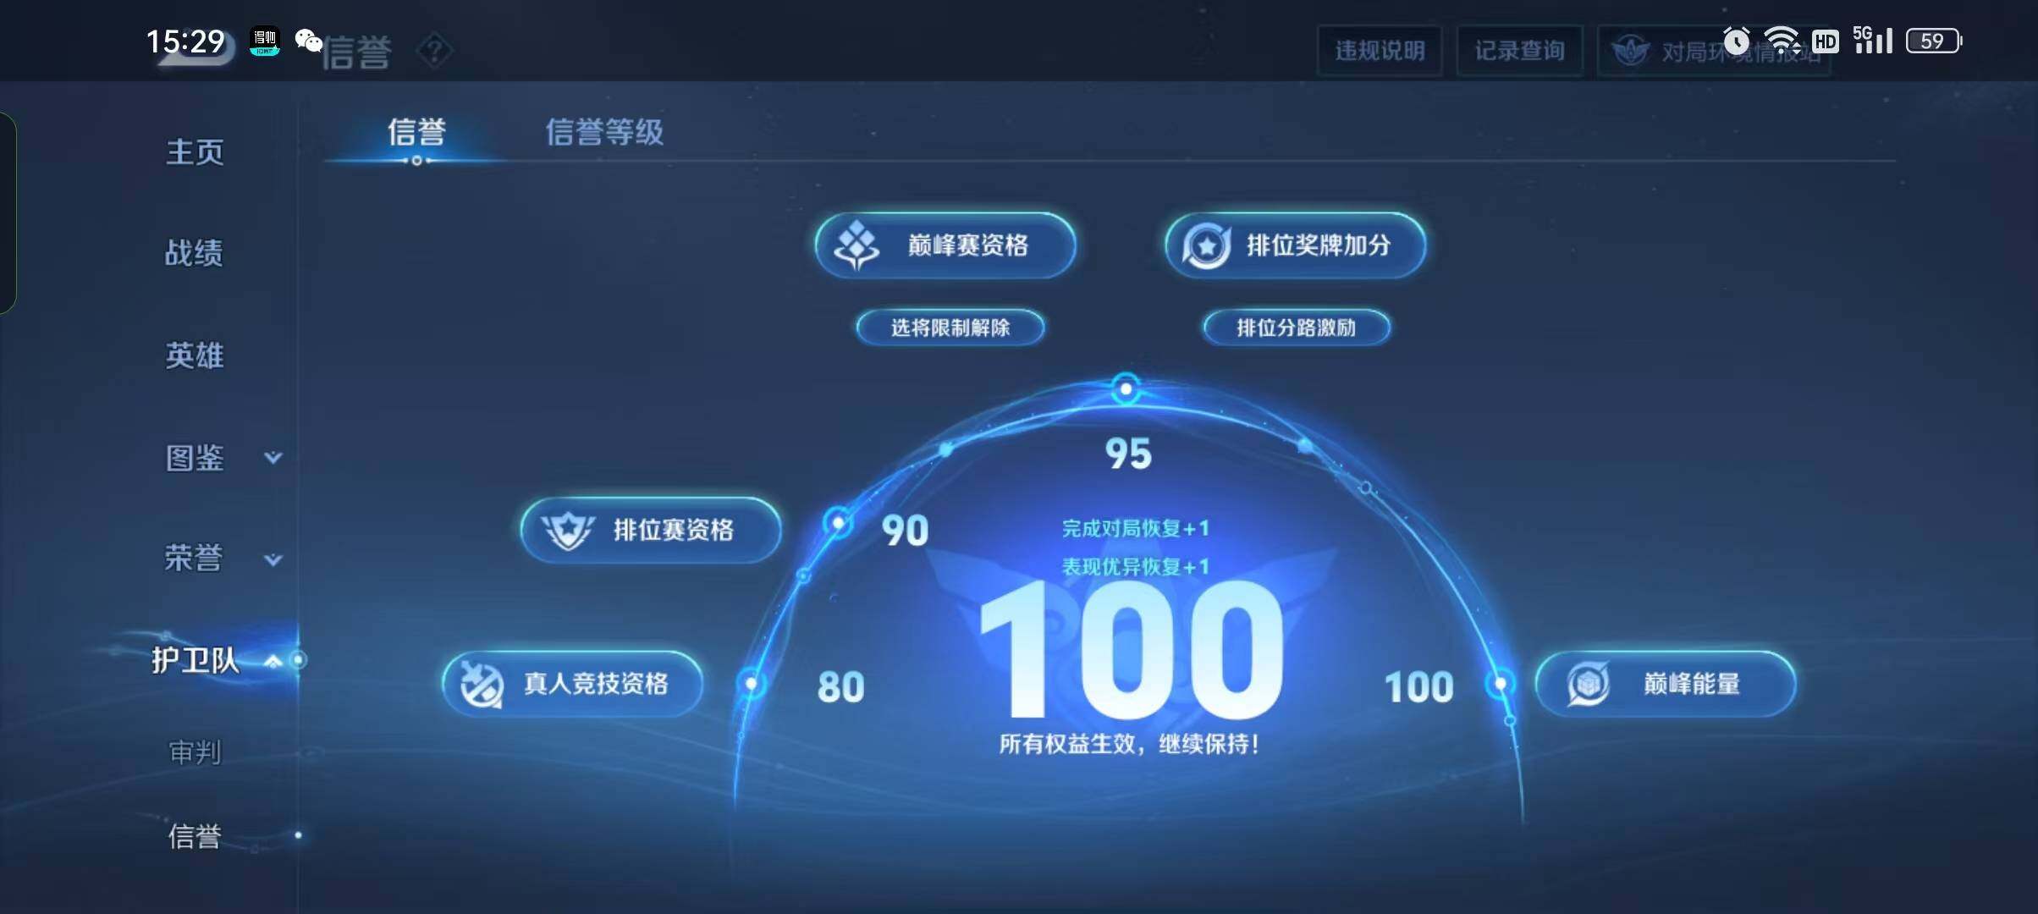
Task: Tap text 表现优异恢复+1
Action: click(x=1135, y=567)
